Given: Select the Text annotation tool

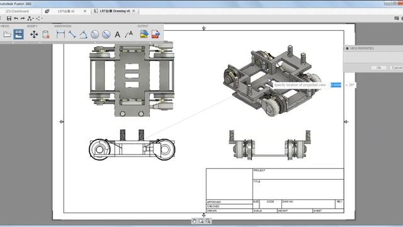Looking at the screenshot, I should [x=118, y=34].
